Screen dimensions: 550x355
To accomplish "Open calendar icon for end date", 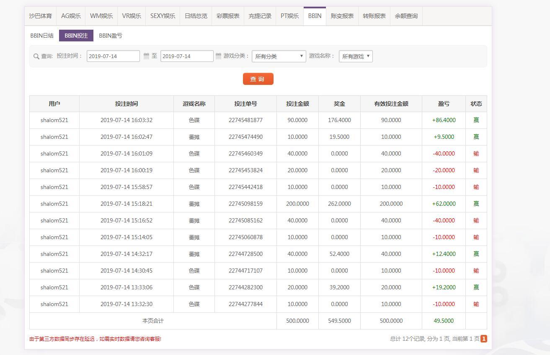I will [218, 56].
